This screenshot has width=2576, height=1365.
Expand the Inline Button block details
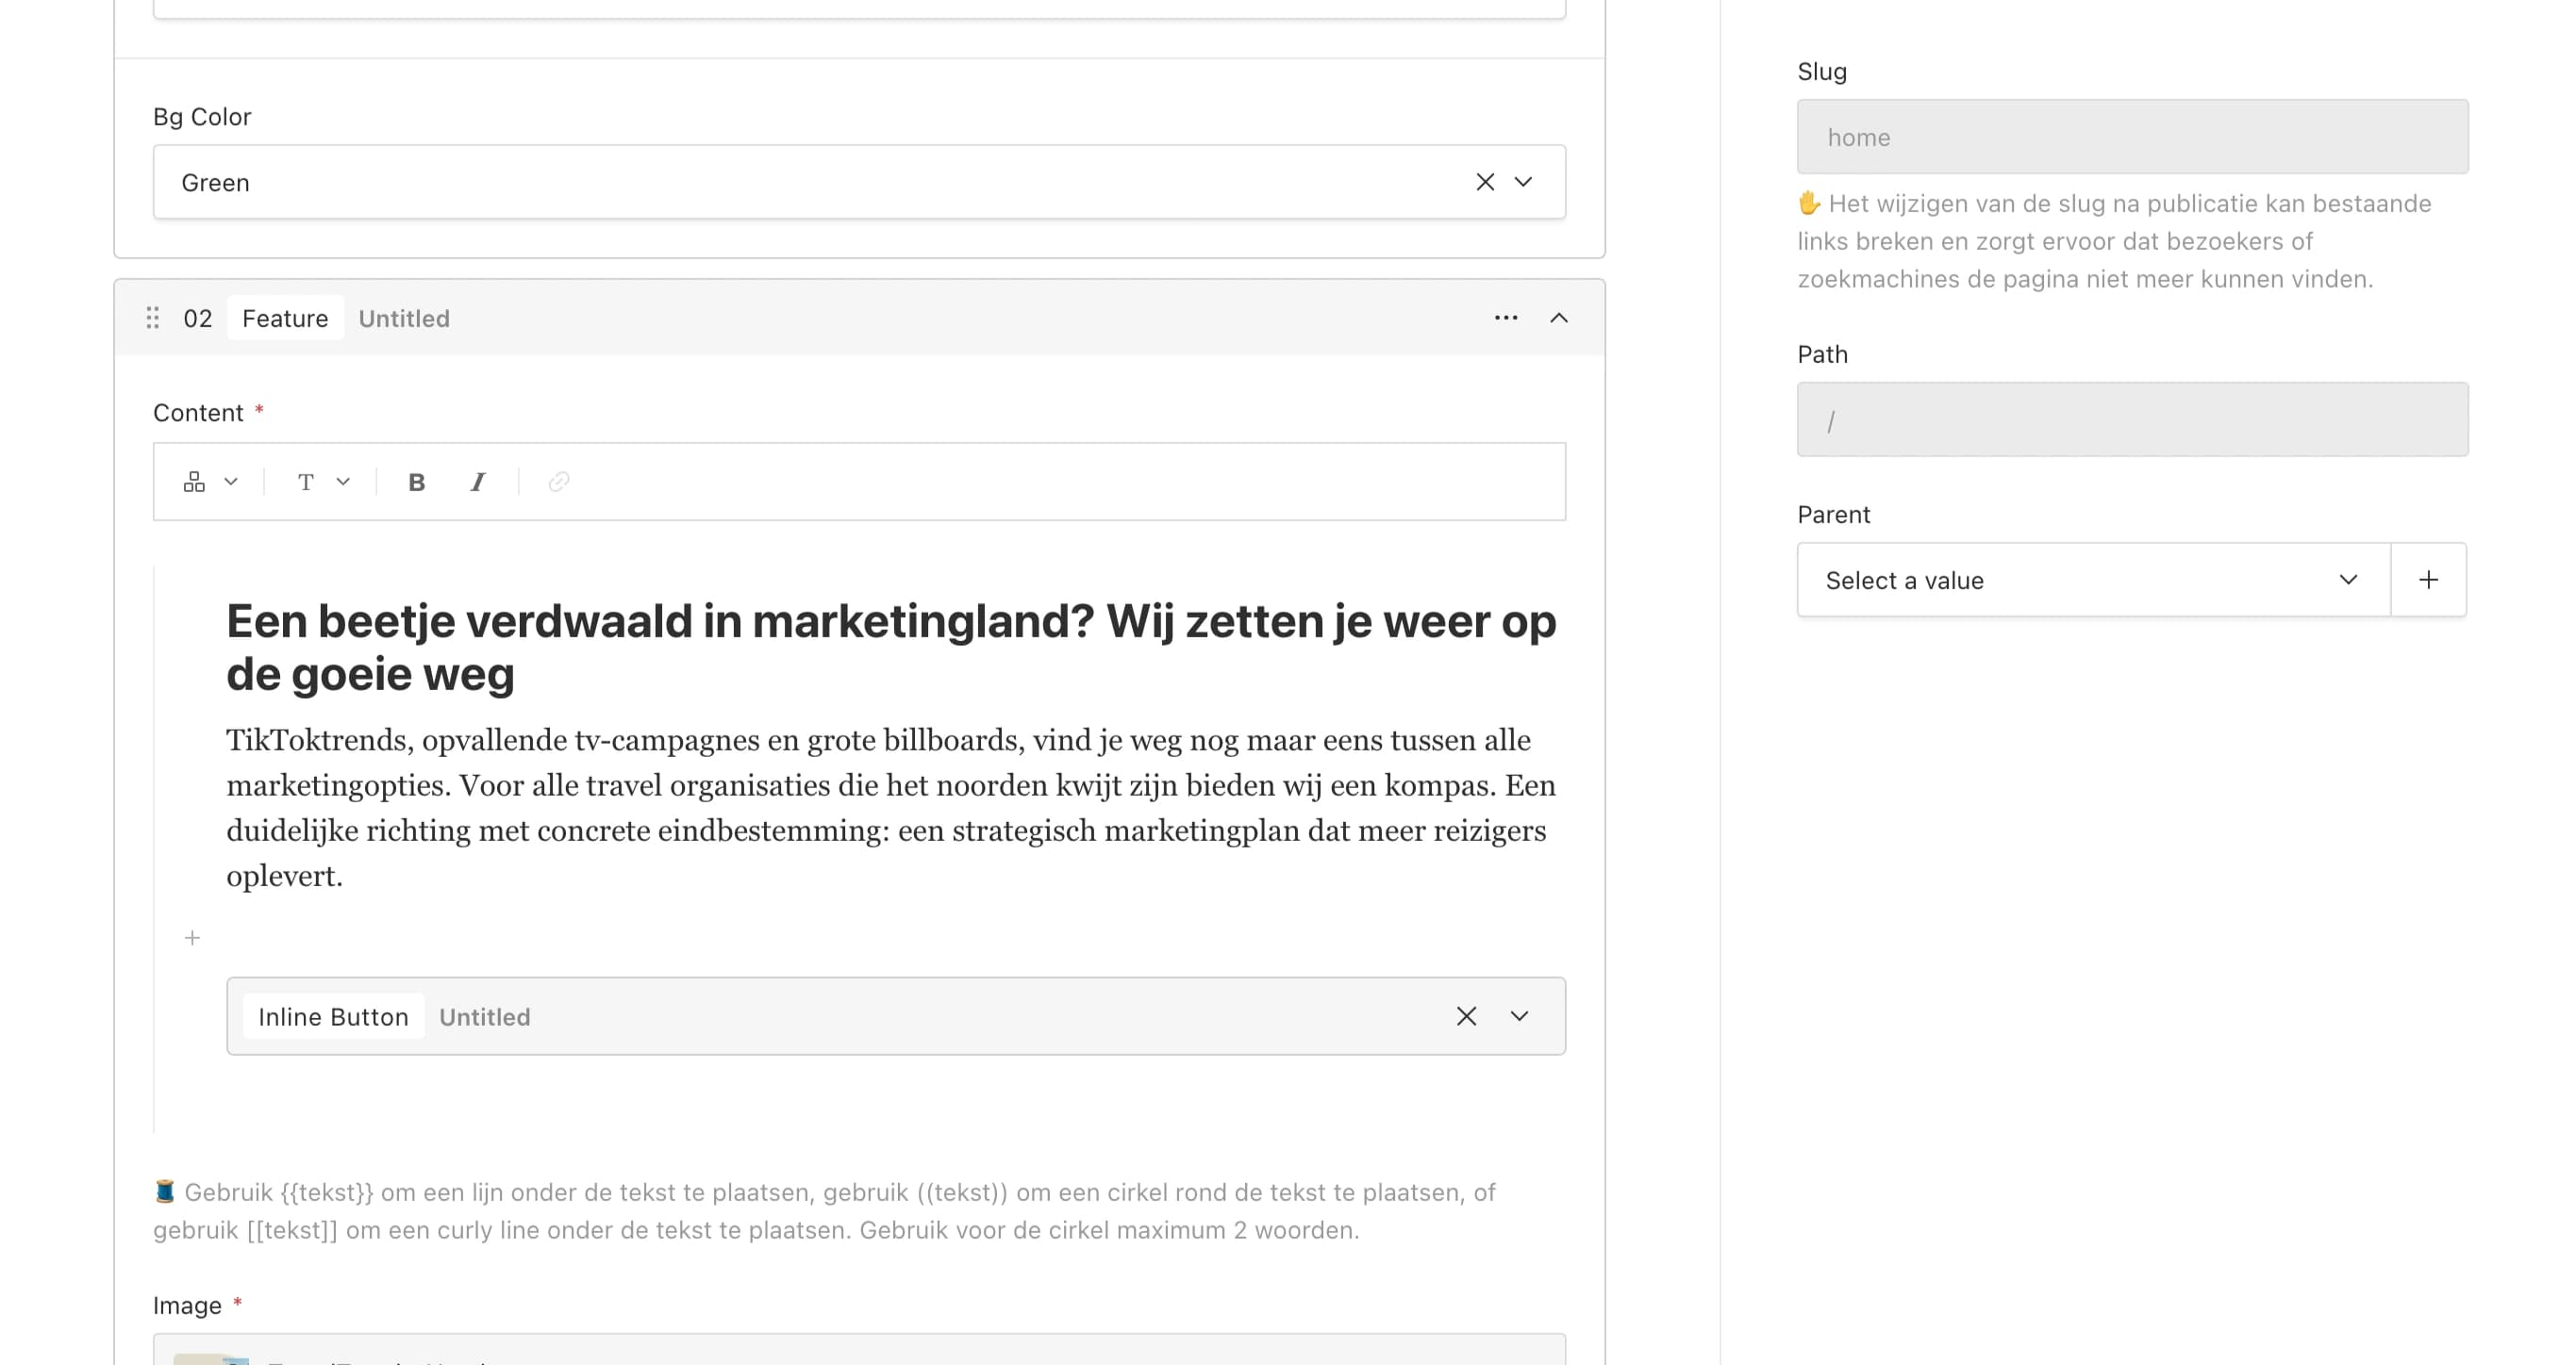pyautogui.click(x=1519, y=1016)
